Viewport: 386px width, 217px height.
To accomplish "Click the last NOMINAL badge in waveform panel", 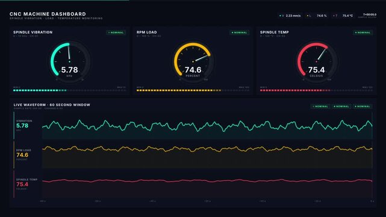I will click(x=363, y=107).
